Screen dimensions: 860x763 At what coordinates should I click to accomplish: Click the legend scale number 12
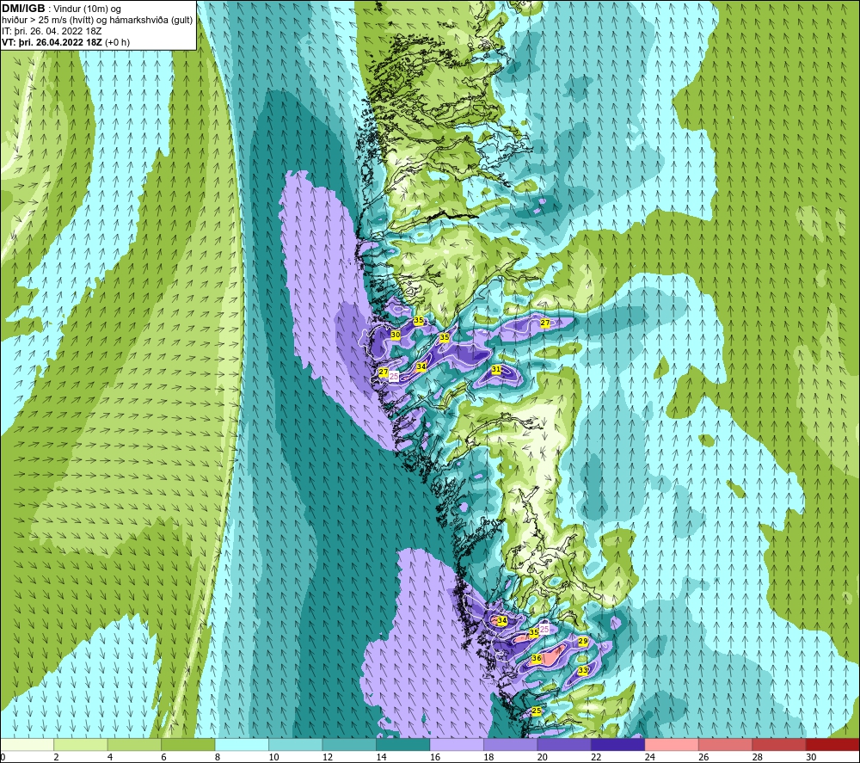coord(328,757)
